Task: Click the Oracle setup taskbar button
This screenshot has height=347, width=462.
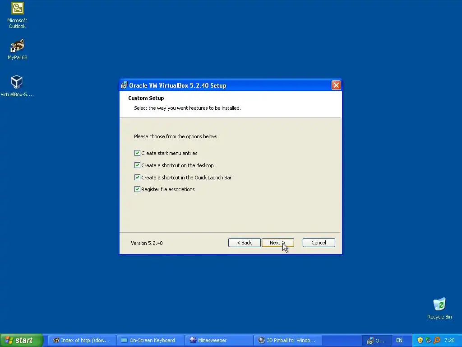Action: tap(376, 340)
